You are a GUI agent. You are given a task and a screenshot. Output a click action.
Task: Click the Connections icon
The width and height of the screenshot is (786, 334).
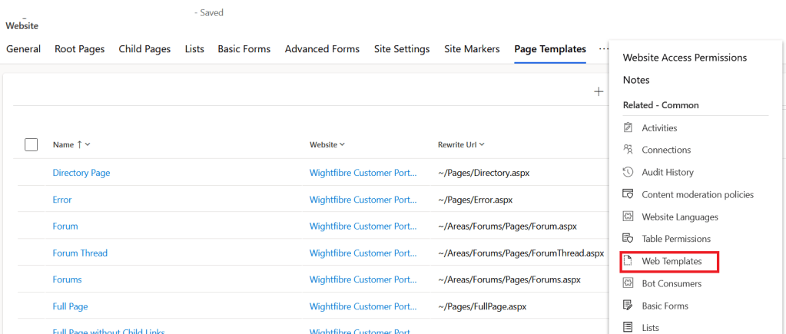(x=628, y=150)
